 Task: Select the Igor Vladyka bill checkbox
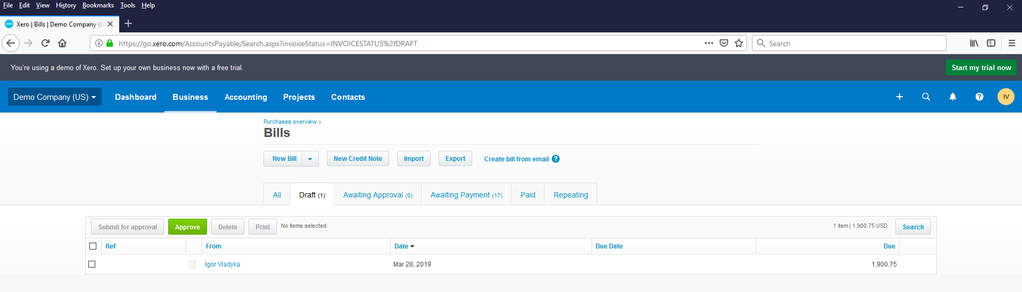pos(92,264)
